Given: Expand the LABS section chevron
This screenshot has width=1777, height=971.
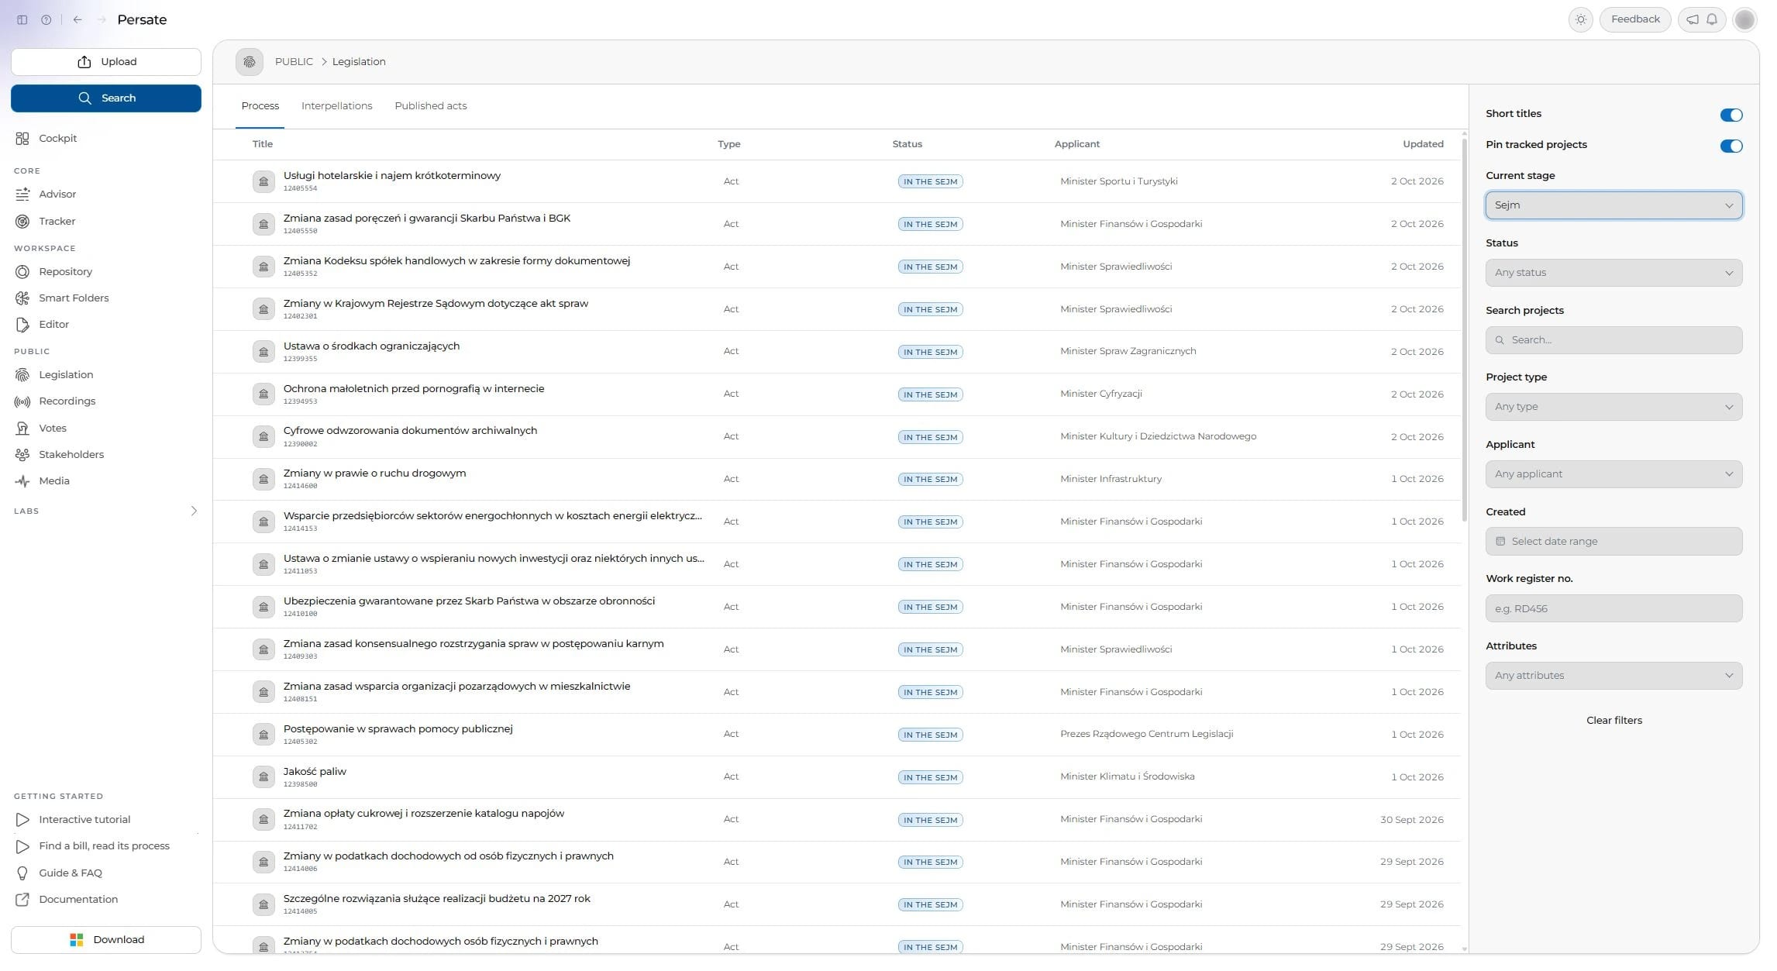Looking at the screenshot, I should (194, 511).
